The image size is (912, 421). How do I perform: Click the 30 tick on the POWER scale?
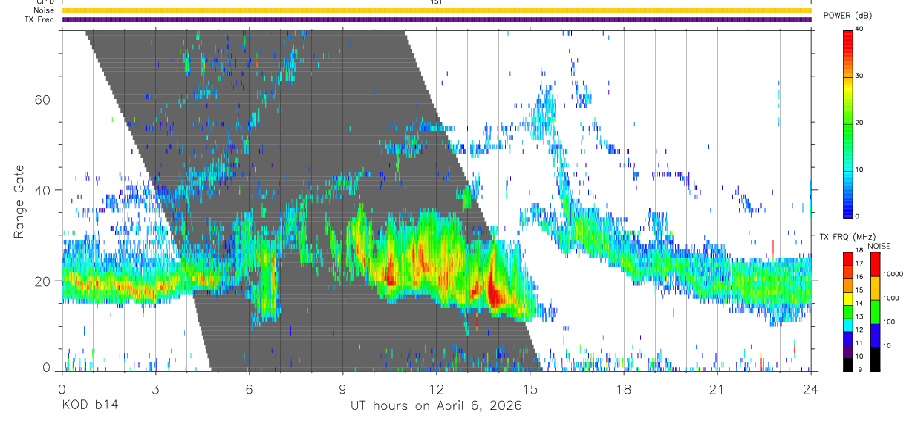click(860, 76)
